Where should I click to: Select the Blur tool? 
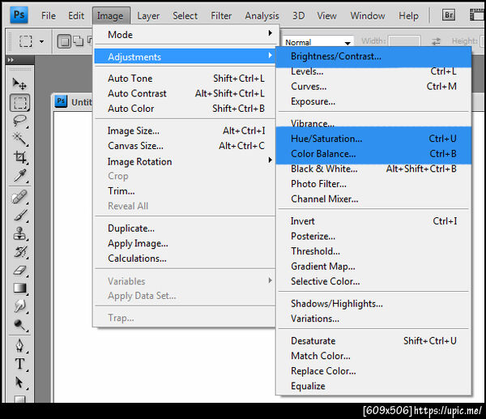pos(19,306)
